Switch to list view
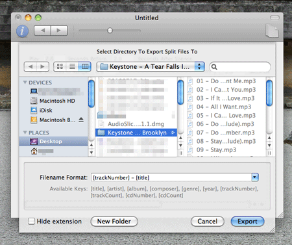 [72, 66]
